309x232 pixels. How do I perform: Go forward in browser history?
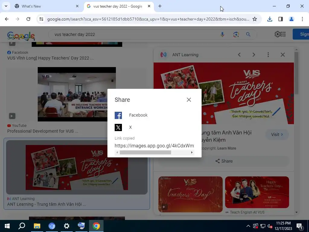(18, 19)
